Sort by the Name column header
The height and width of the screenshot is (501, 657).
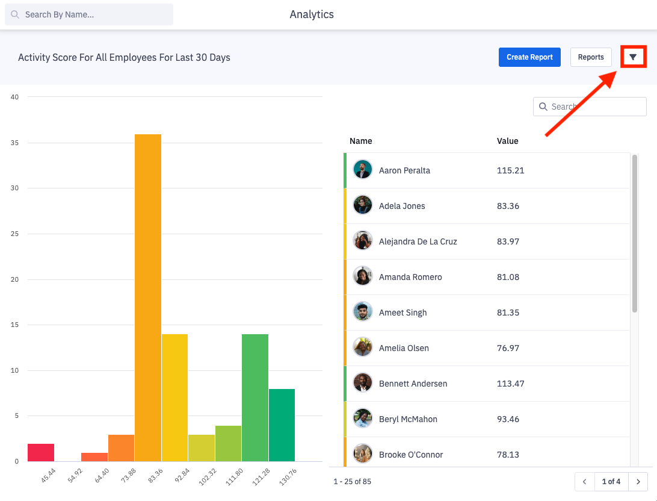361,141
